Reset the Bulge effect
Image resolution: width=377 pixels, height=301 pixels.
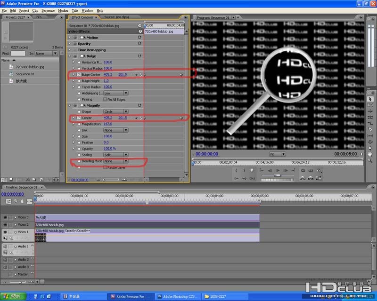click(x=139, y=55)
